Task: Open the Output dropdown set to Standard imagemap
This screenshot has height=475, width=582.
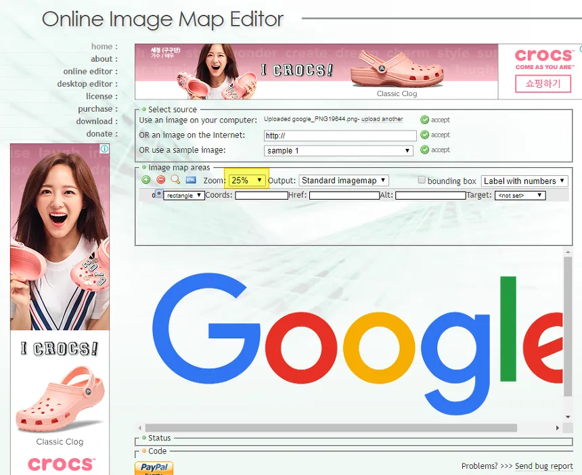Action: tap(344, 181)
